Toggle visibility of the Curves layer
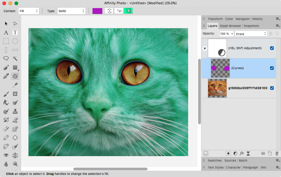 click(x=272, y=68)
